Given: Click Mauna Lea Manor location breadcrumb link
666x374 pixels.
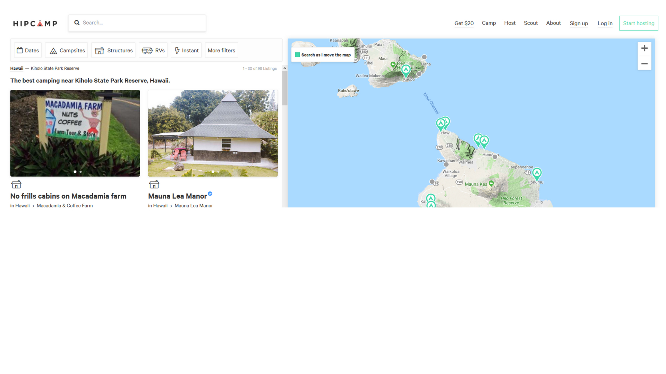Looking at the screenshot, I should 194,206.
